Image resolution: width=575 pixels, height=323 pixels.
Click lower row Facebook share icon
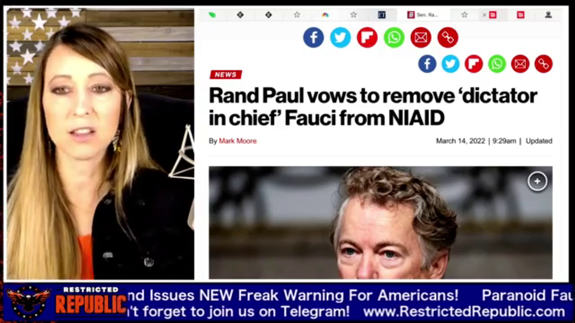427,64
